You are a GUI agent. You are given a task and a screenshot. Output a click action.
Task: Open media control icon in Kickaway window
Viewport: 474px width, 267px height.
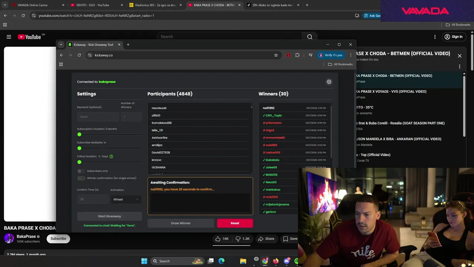click(310, 55)
